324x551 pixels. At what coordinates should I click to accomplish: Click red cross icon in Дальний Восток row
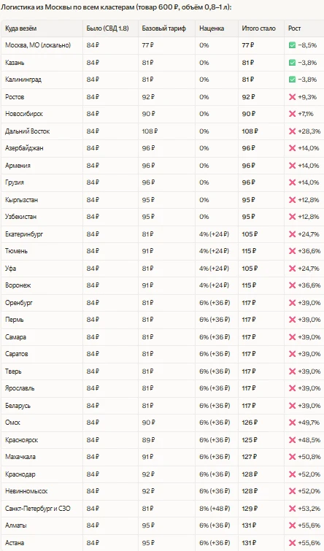(x=292, y=131)
